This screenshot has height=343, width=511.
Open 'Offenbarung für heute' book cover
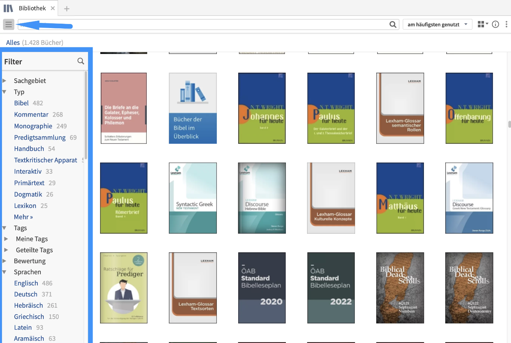pyautogui.click(x=469, y=108)
